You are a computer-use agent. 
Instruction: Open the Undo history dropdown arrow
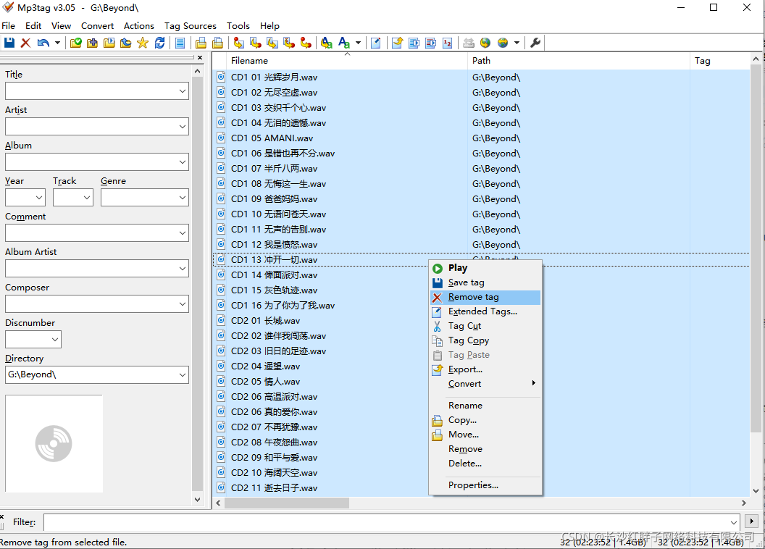click(57, 43)
